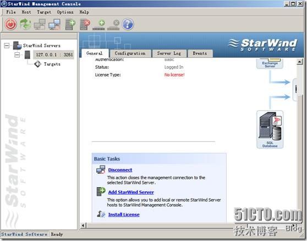Select StarWind Servers root item

pos(42,46)
